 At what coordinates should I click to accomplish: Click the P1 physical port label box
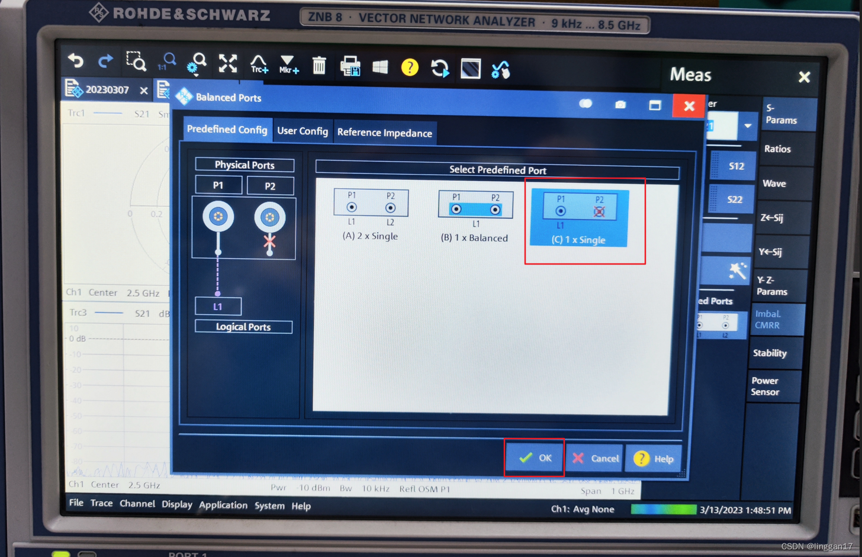218,185
